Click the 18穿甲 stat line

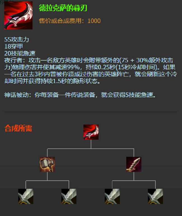pos(13,46)
